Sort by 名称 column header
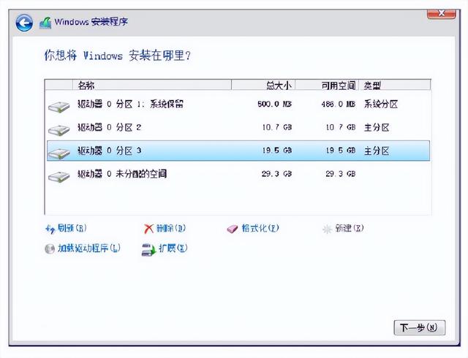The image size is (468, 358). (152, 85)
